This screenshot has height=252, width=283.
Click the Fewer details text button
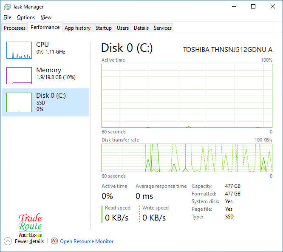click(x=29, y=241)
